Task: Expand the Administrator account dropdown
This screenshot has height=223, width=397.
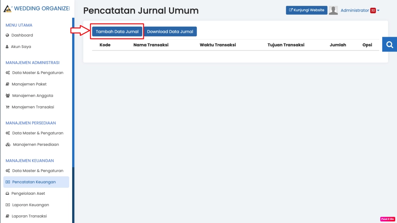Action: point(378,11)
